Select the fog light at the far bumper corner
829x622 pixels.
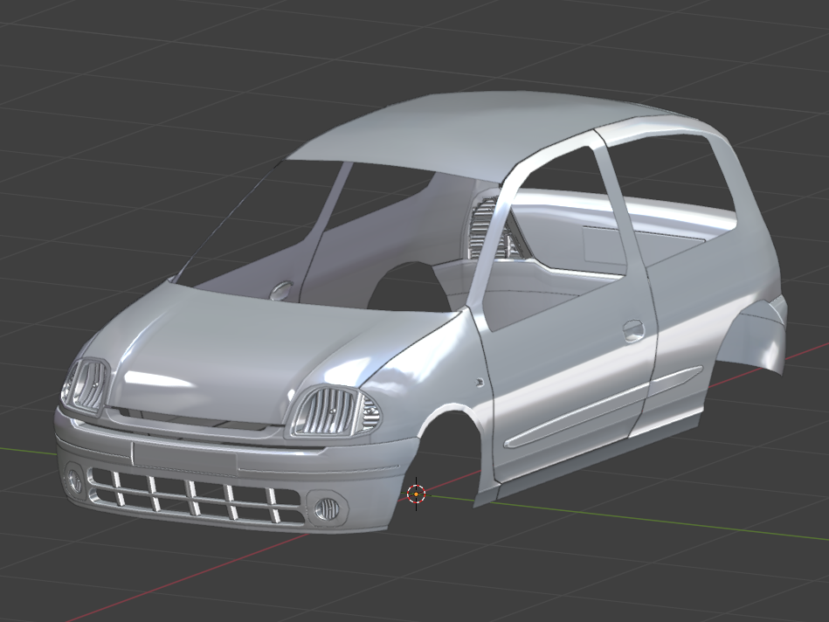coord(74,481)
